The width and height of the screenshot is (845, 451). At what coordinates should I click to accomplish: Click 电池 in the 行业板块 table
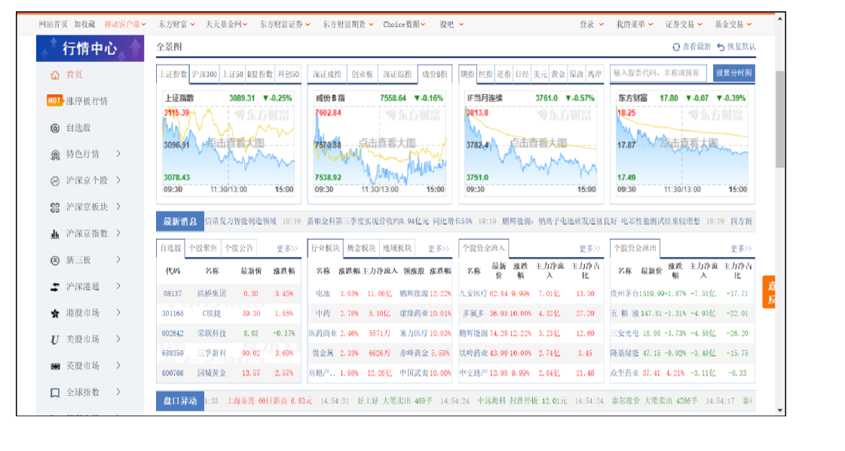323,293
